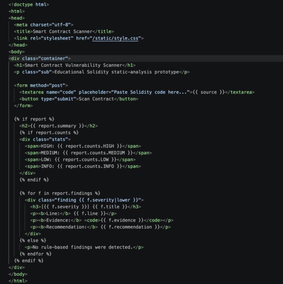
Task: Select the meta charset="utf-8" line
Action: pyautogui.click(x=44, y=25)
